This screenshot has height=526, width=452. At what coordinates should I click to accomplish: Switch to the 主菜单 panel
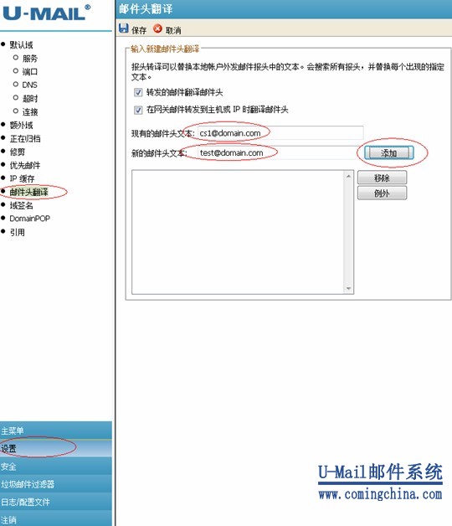point(56,431)
